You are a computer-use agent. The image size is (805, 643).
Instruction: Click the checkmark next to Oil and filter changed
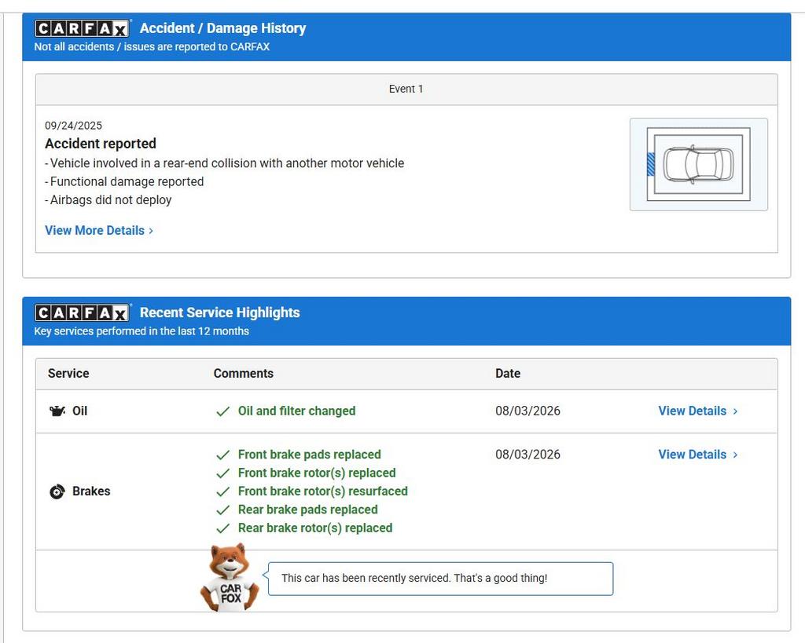click(222, 411)
